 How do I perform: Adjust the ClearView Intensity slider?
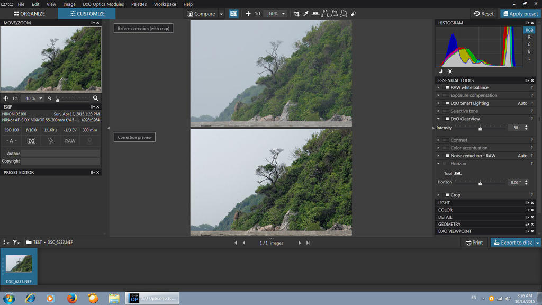480,128
